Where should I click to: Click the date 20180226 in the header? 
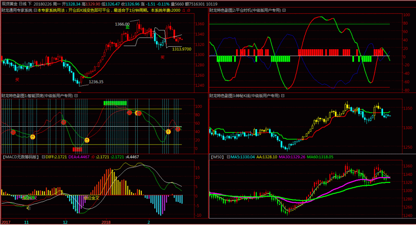click(x=42, y=4)
